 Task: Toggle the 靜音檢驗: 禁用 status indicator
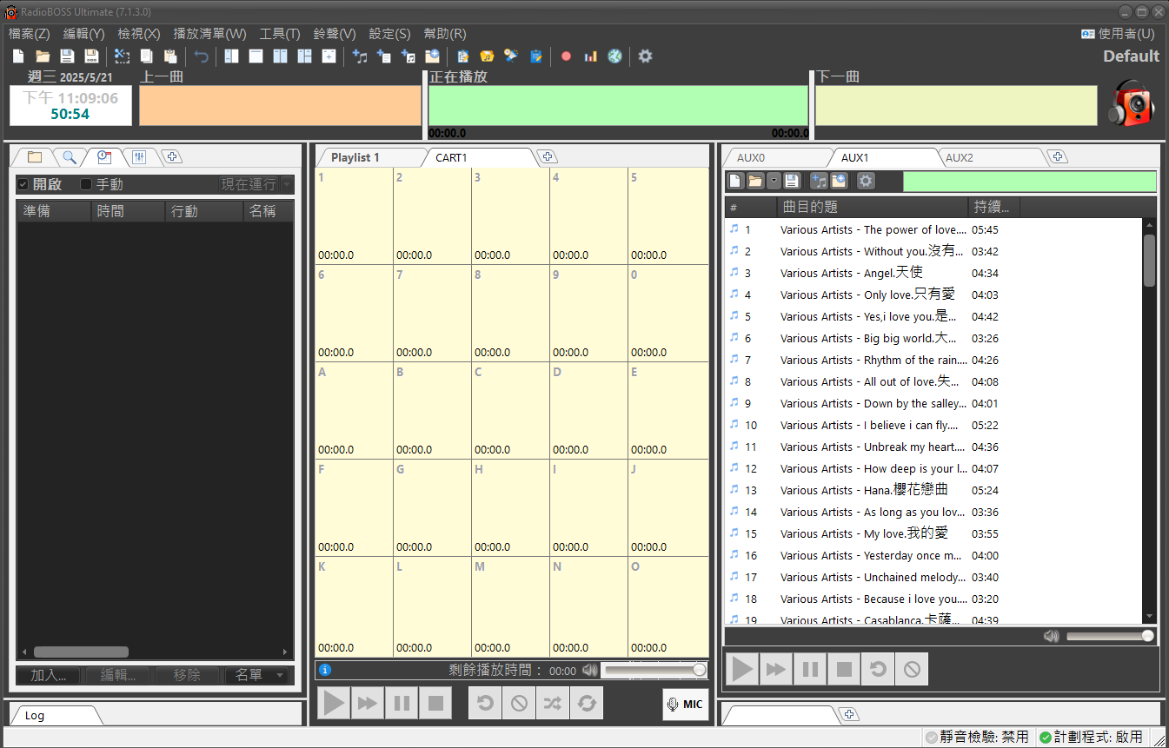978,737
